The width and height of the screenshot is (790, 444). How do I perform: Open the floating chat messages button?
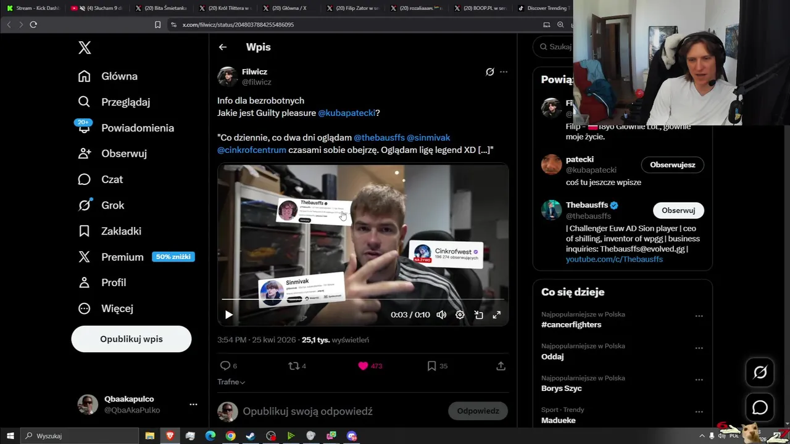click(x=760, y=408)
